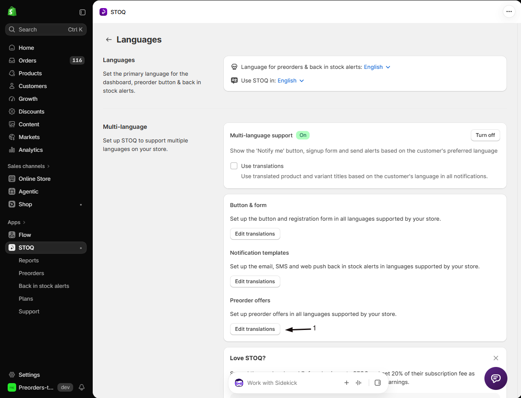
Task: Start voice input in Sidekick bar
Action: [x=359, y=383]
